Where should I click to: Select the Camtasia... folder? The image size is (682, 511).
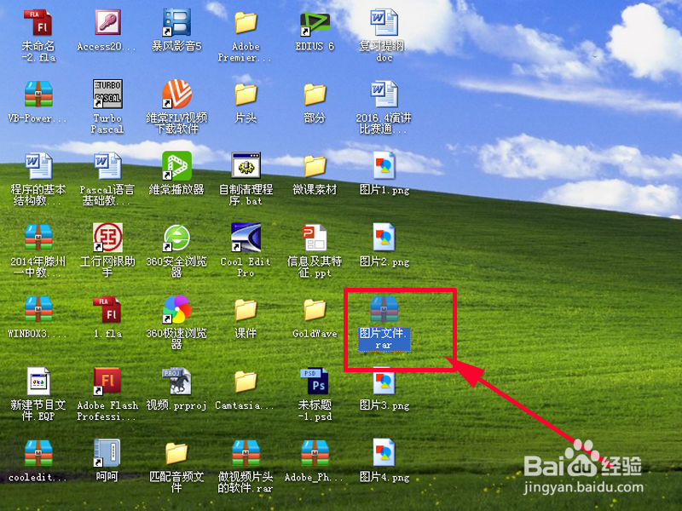tap(246, 382)
